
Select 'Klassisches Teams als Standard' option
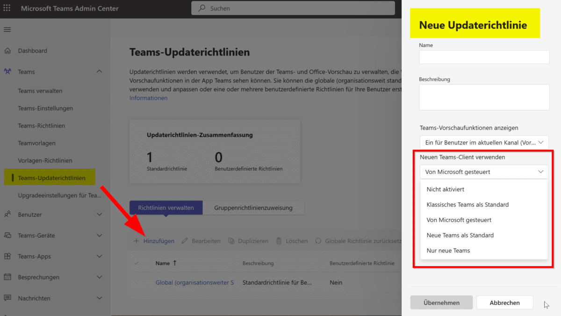click(467, 205)
